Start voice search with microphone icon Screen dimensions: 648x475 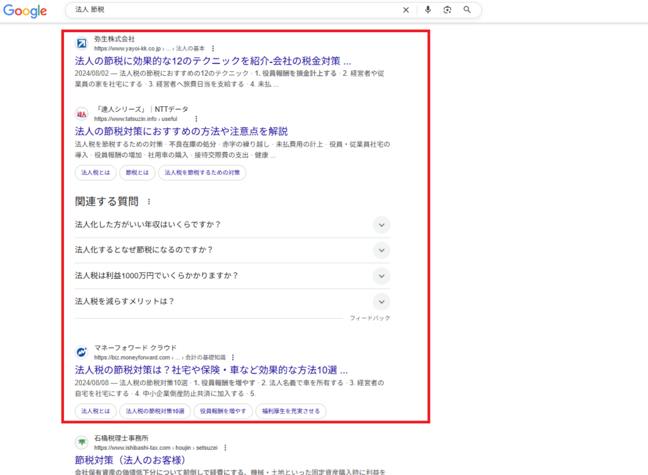[x=428, y=10]
